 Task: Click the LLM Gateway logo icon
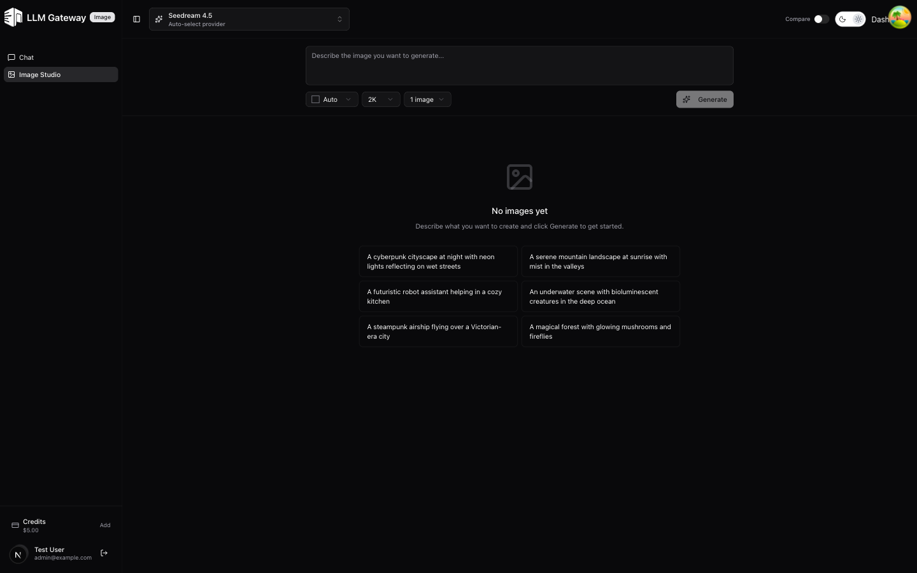13,18
